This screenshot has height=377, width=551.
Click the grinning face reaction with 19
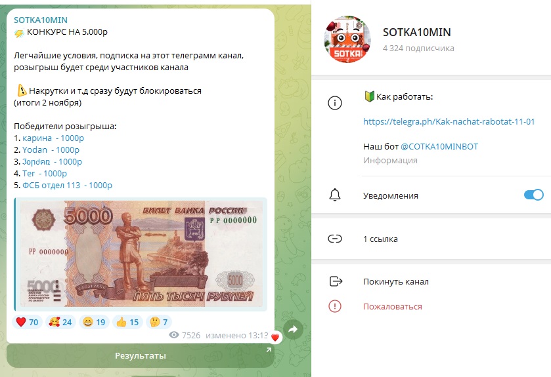coord(94,322)
